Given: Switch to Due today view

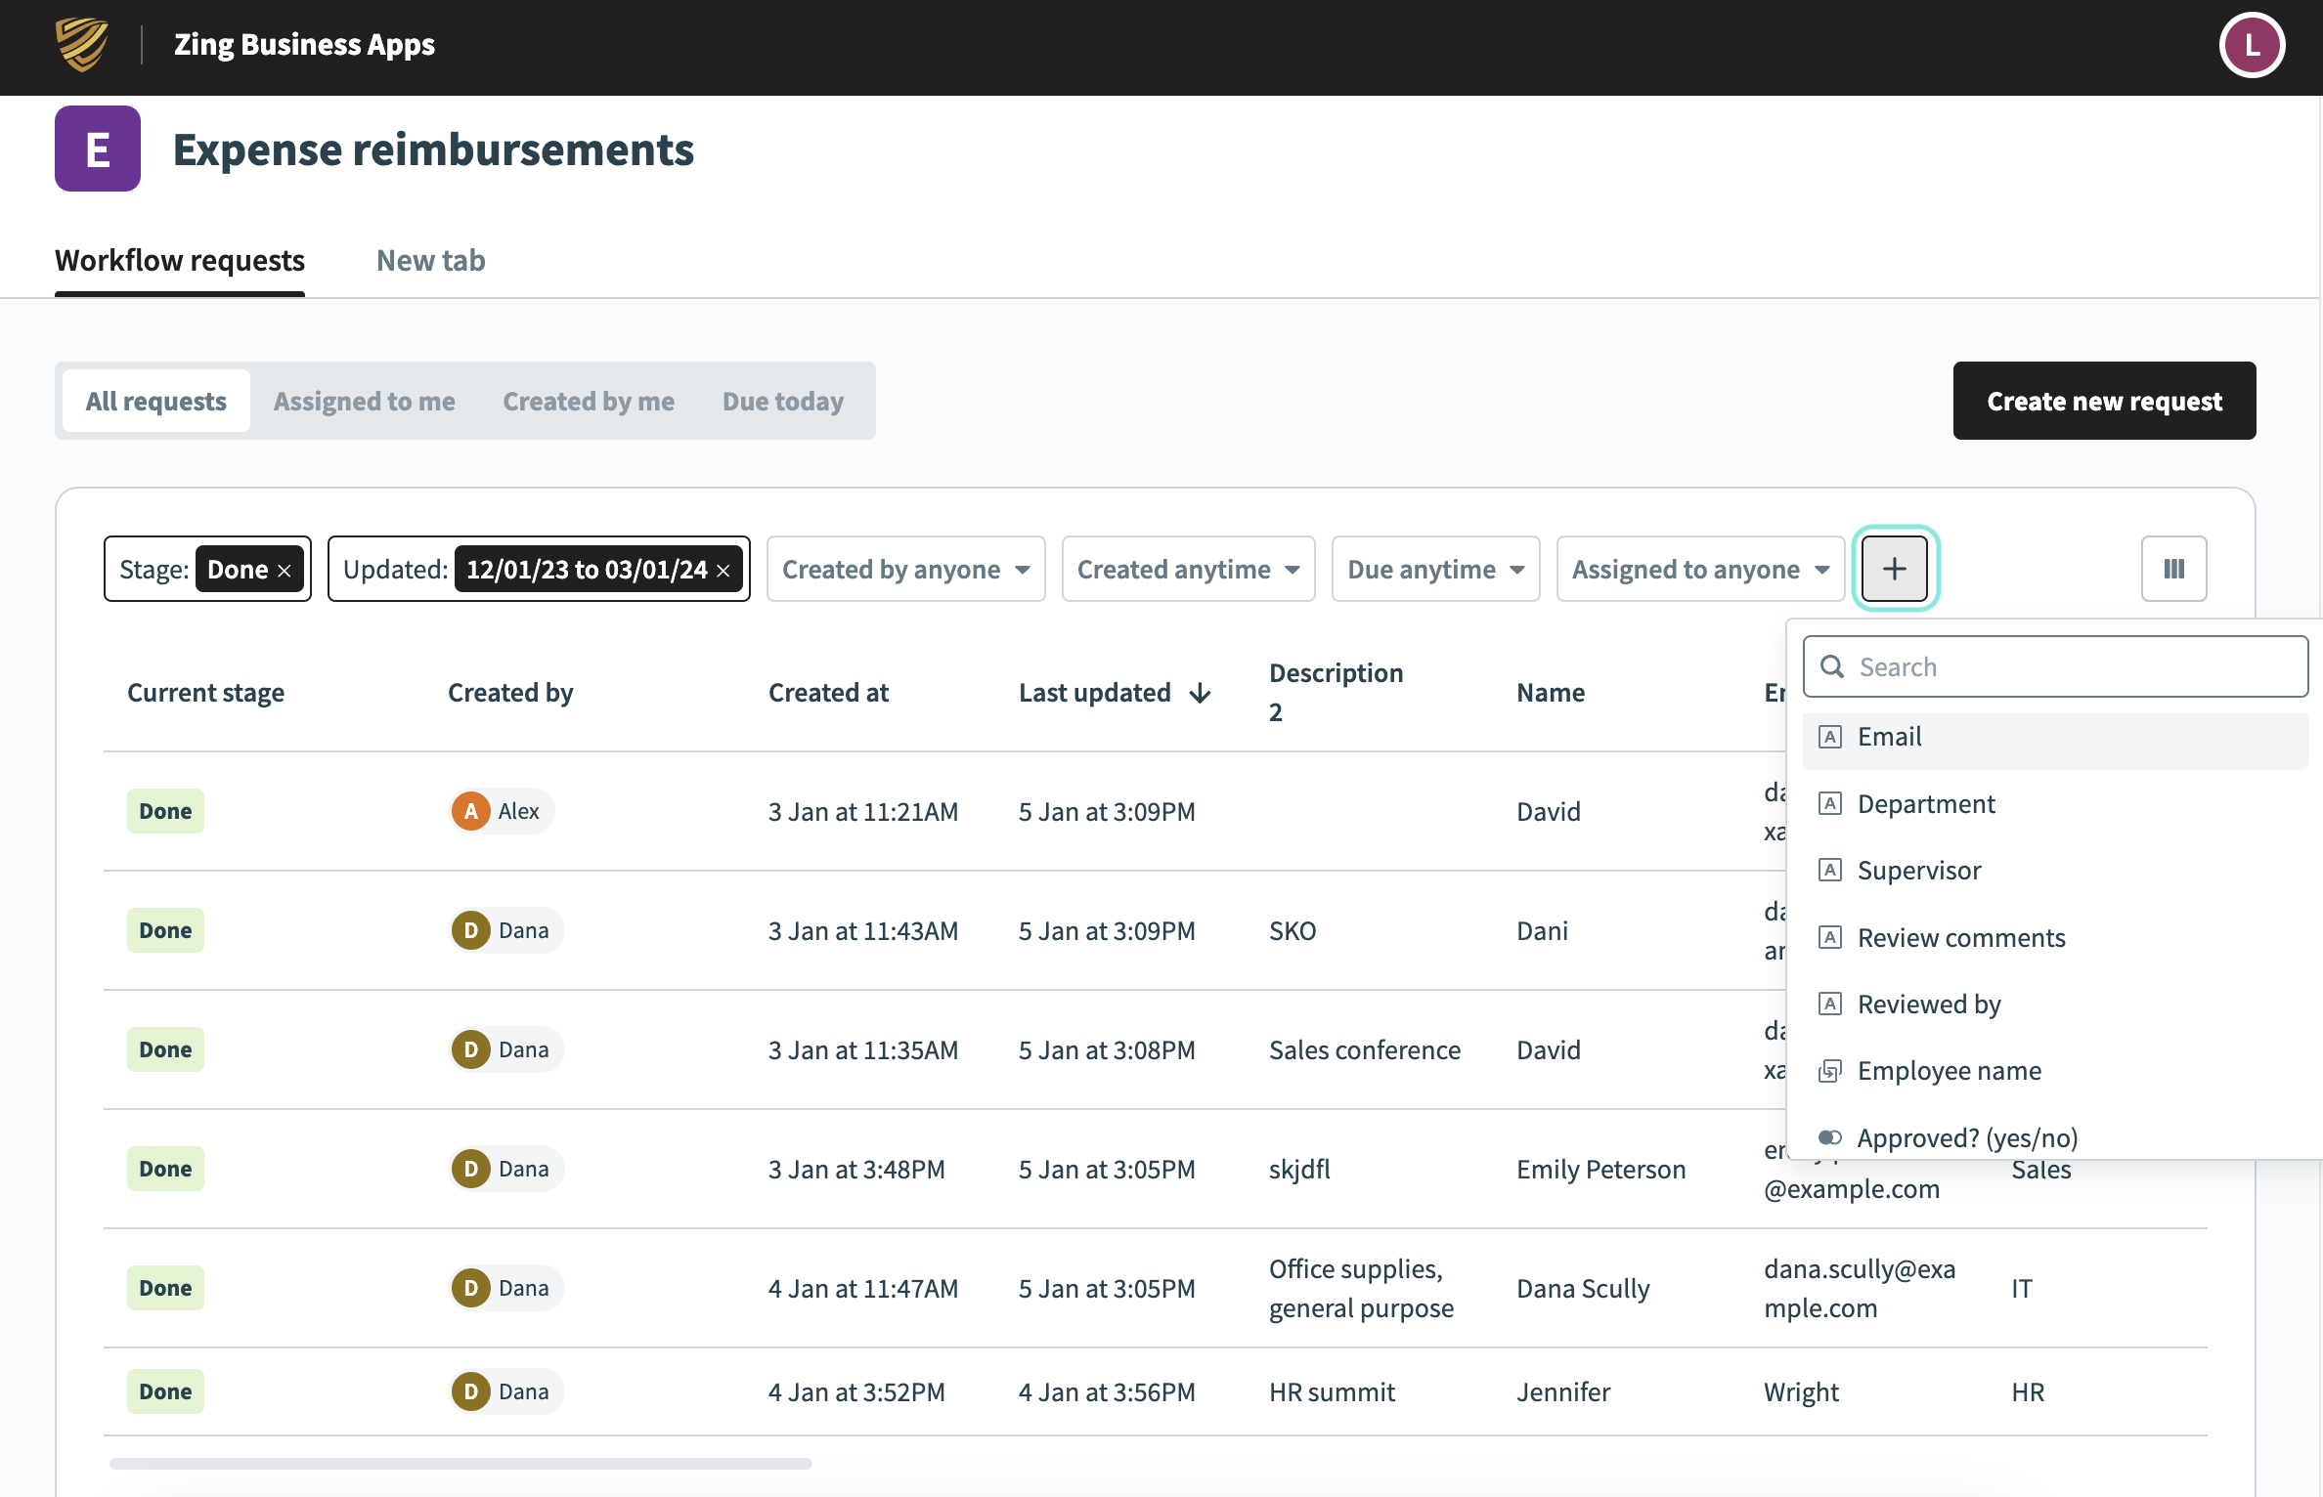Looking at the screenshot, I should point(782,401).
